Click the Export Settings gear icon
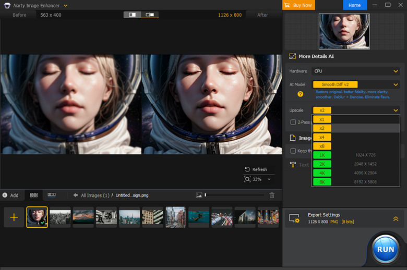This screenshot has width=407, height=270. tap(294, 218)
